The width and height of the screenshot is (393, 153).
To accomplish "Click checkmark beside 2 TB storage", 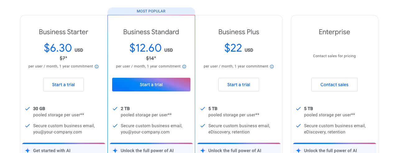I will (x=115, y=109).
